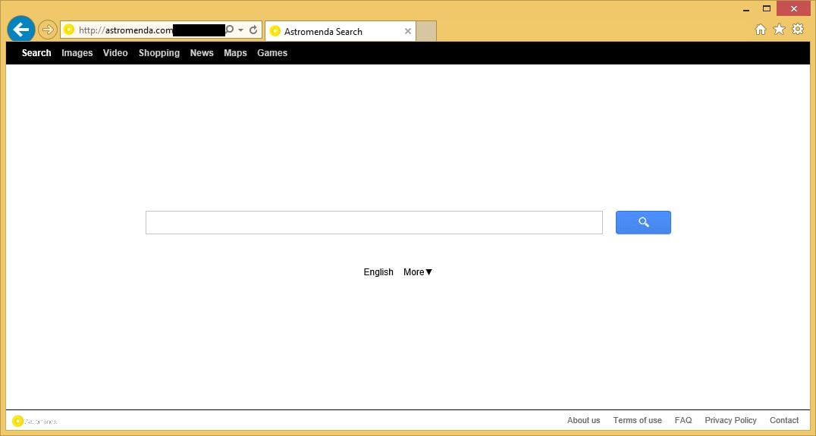Switch to Video search
This screenshot has width=816, height=436.
115,52
